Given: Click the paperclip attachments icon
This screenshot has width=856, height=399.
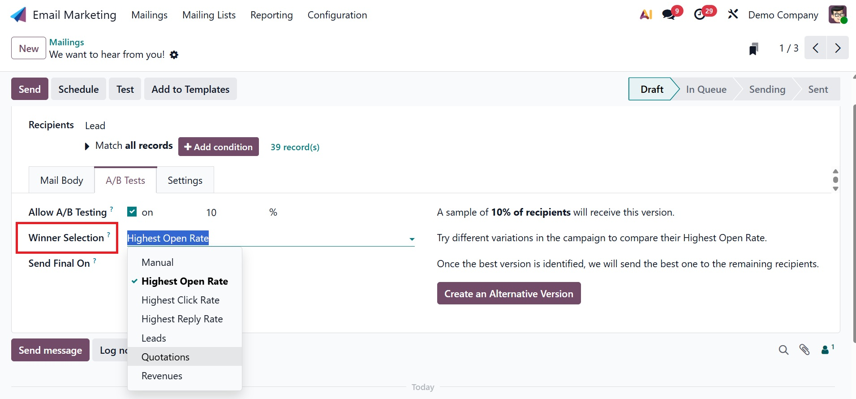Looking at the screenshot, I should point(804,350).
